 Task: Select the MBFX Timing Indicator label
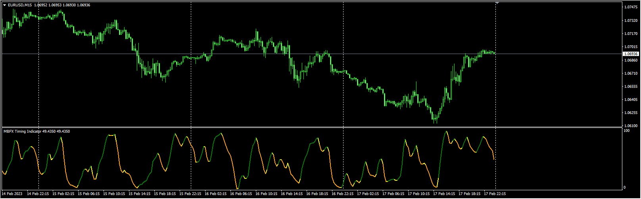pyautogui.click(x=22, y=131)
